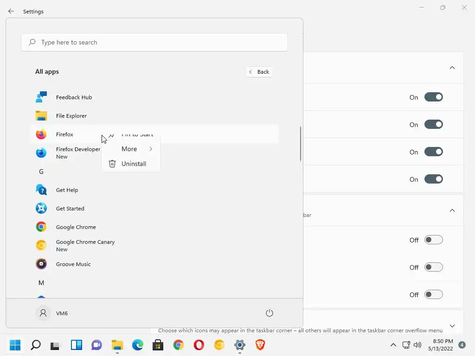Choose Pin to Start in context menu
This screenshot has width=475, height=356.
click(131, 135)
